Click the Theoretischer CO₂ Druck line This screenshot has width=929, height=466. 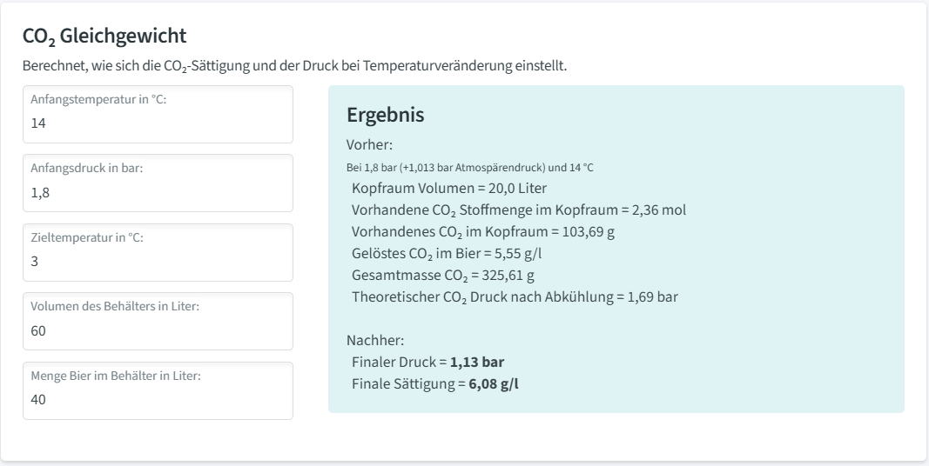click(x=515, y=296)
